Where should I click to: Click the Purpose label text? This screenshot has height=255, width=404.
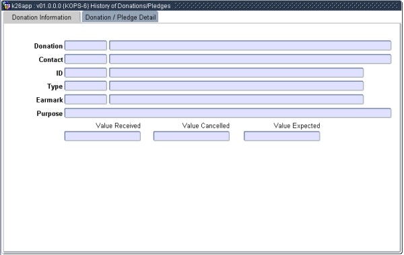pos(49,113)
